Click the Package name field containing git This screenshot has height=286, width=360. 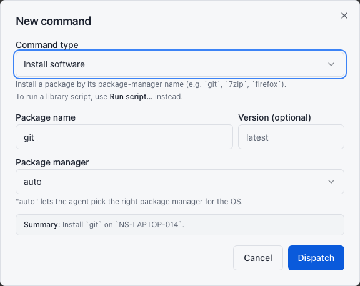[x=124, y=137]
